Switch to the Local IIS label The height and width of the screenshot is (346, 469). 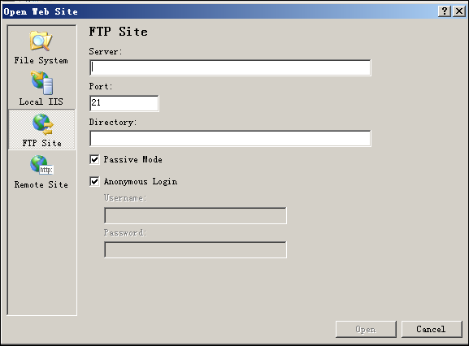tap(41, 102)
